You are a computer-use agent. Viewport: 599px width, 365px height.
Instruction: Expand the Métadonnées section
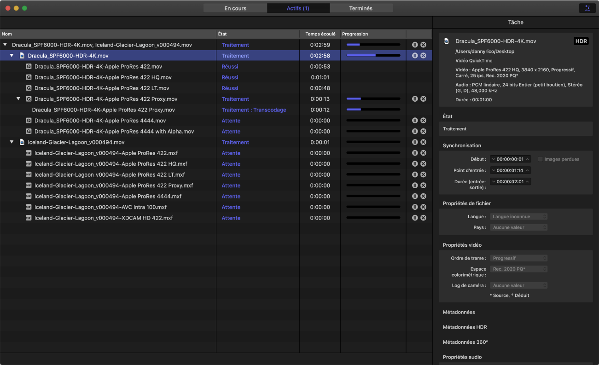459,312
